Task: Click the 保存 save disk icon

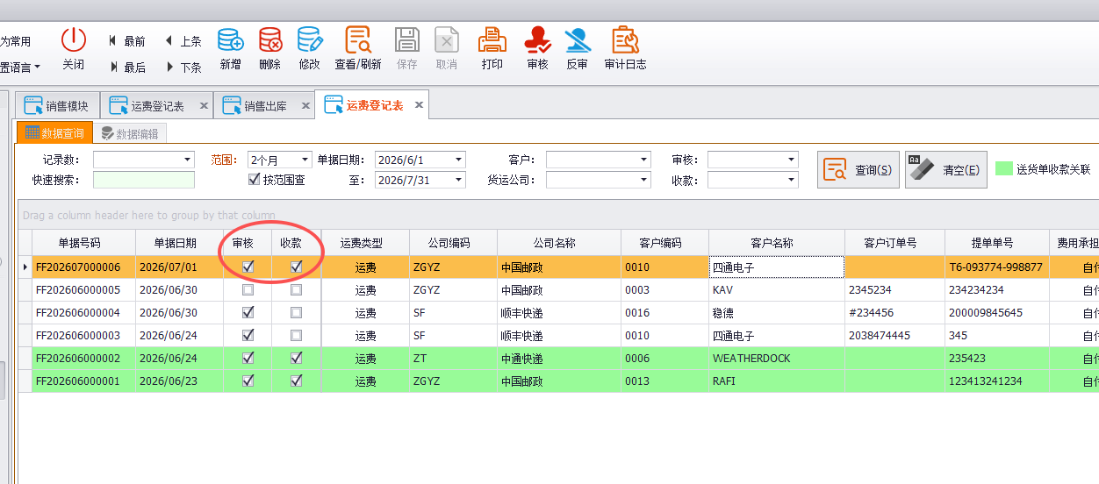Action: pyautogui.click(x=406, y=39)
